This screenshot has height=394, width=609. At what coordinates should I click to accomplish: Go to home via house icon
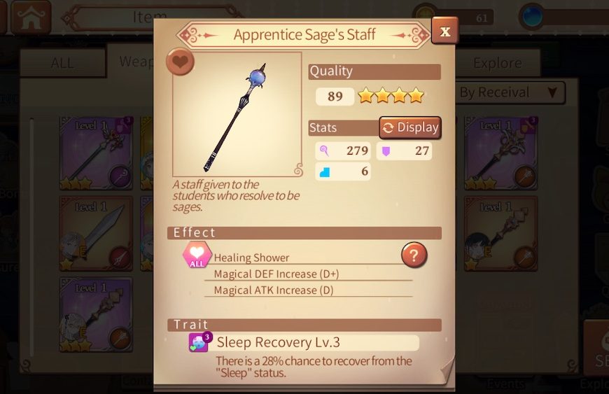[31, 18]
